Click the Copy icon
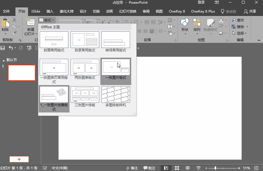This screenshot has width=263, height=171. [14, 27]
